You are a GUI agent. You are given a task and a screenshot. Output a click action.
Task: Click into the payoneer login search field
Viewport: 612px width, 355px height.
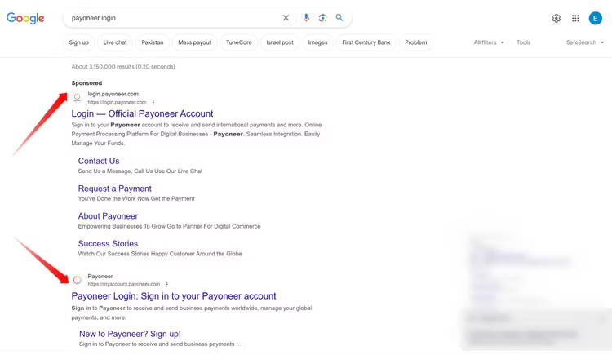171,18
